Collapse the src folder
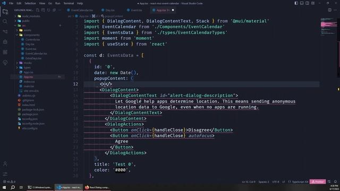 (x=15, y=25)
